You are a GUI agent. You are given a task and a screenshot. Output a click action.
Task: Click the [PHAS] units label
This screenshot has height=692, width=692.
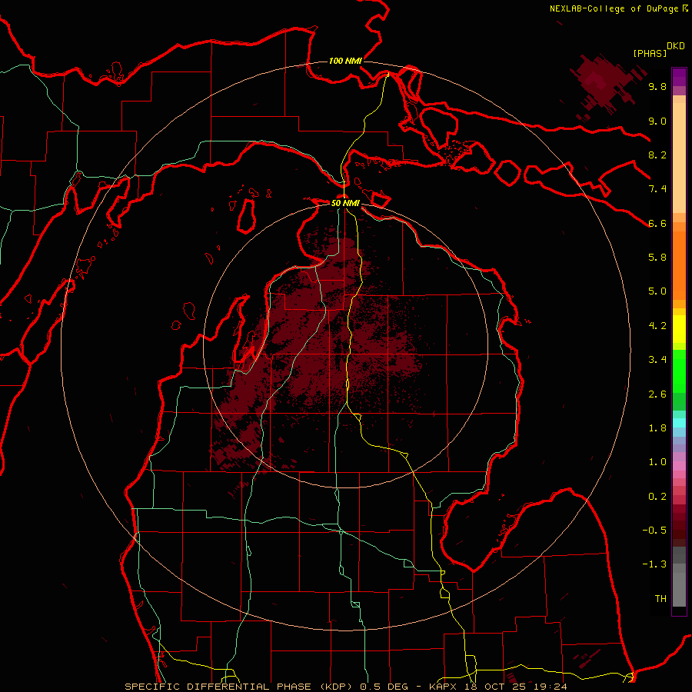pyautogui.click(x=650, y=54)
